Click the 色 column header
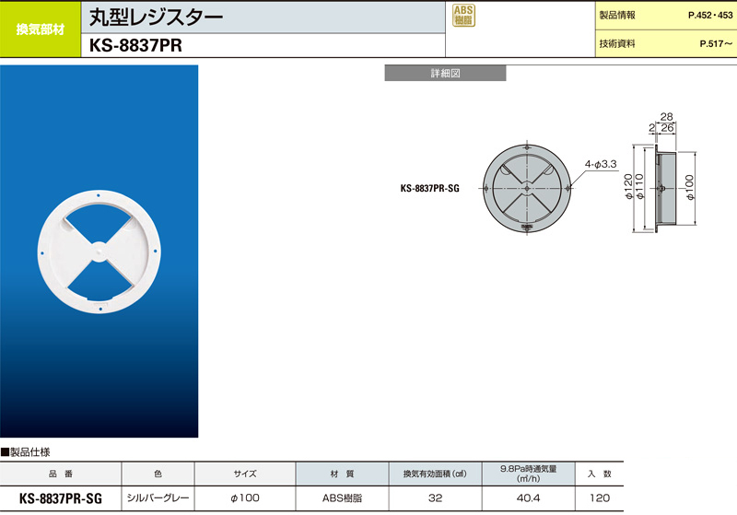The height and width of the screenshot is (515, 737). click(x=158, y=474)
